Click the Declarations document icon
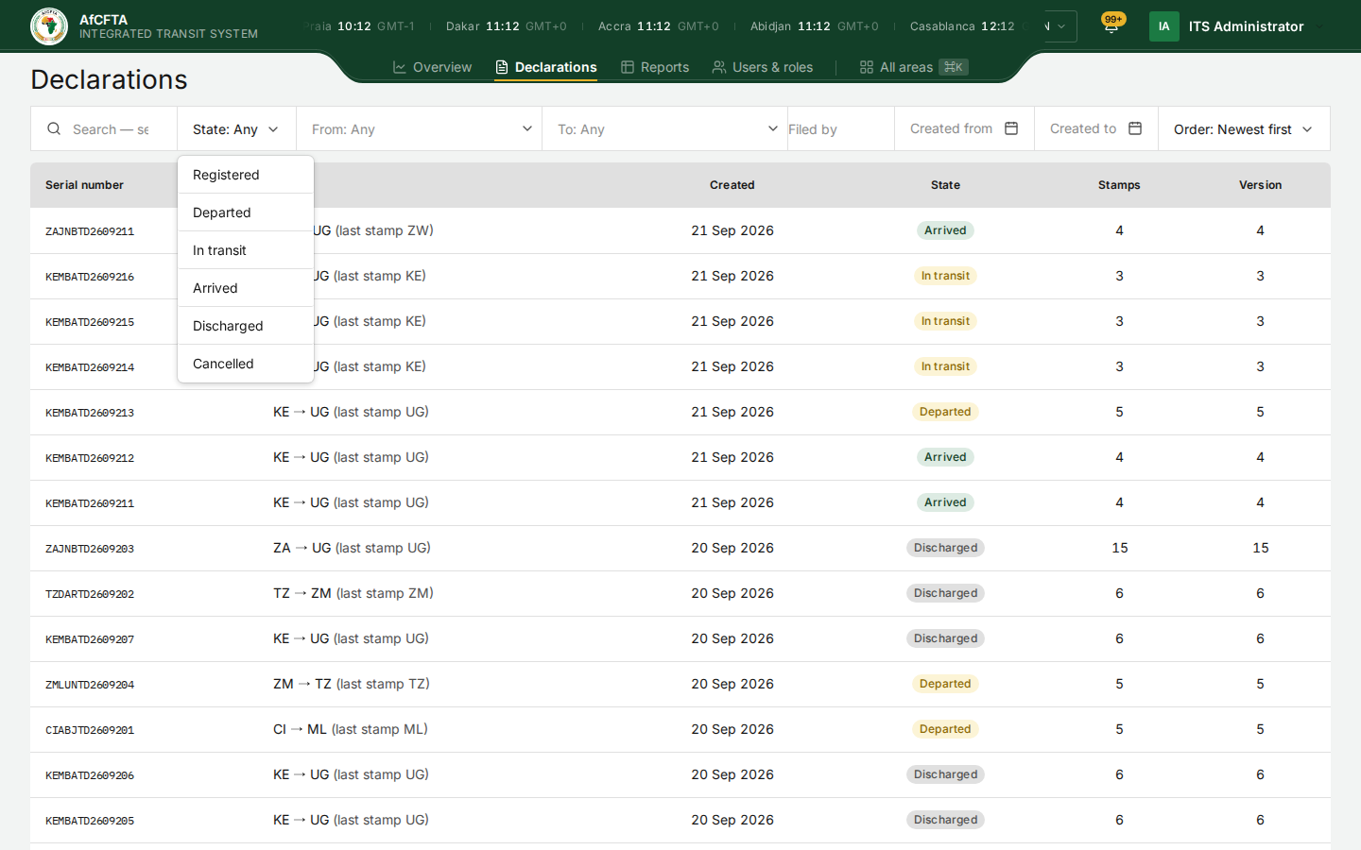This screenshot has width=1361, height=850. pyautogui.click(x=502, y=67)
